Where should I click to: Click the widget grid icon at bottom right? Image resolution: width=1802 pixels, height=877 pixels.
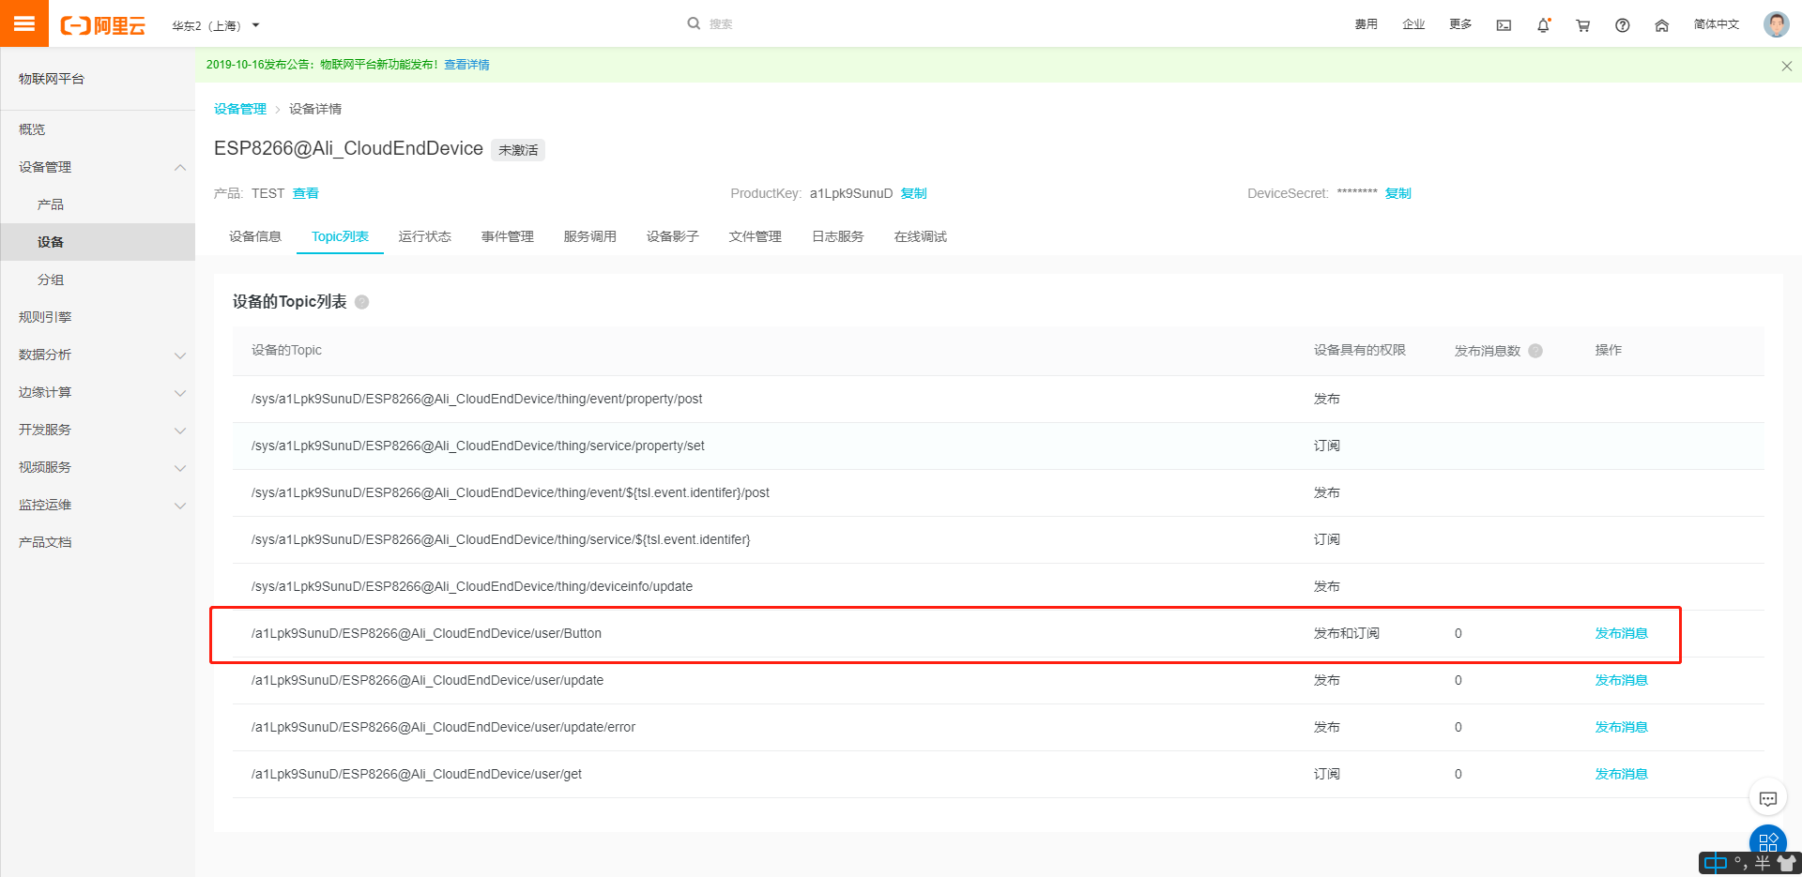coord(1768,841)
